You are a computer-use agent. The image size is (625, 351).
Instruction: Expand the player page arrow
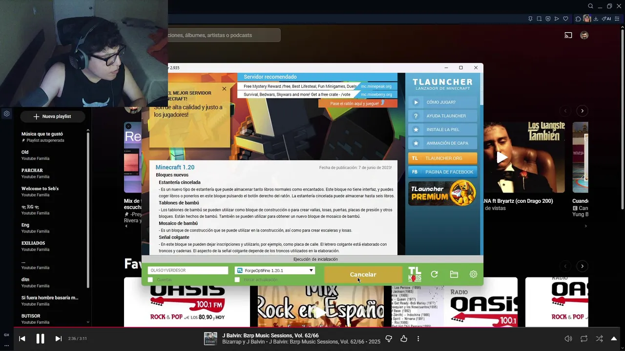614,338
